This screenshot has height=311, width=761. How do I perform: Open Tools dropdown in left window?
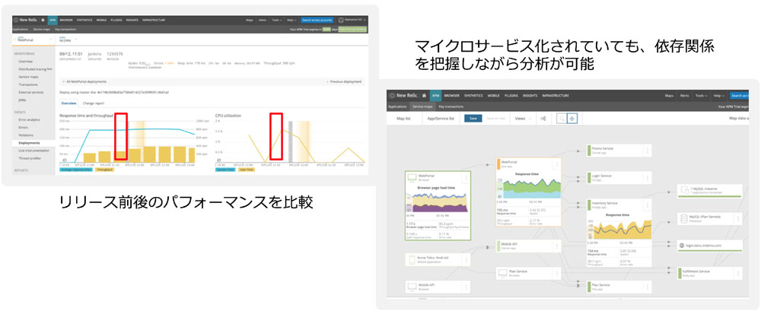[277, 20]
